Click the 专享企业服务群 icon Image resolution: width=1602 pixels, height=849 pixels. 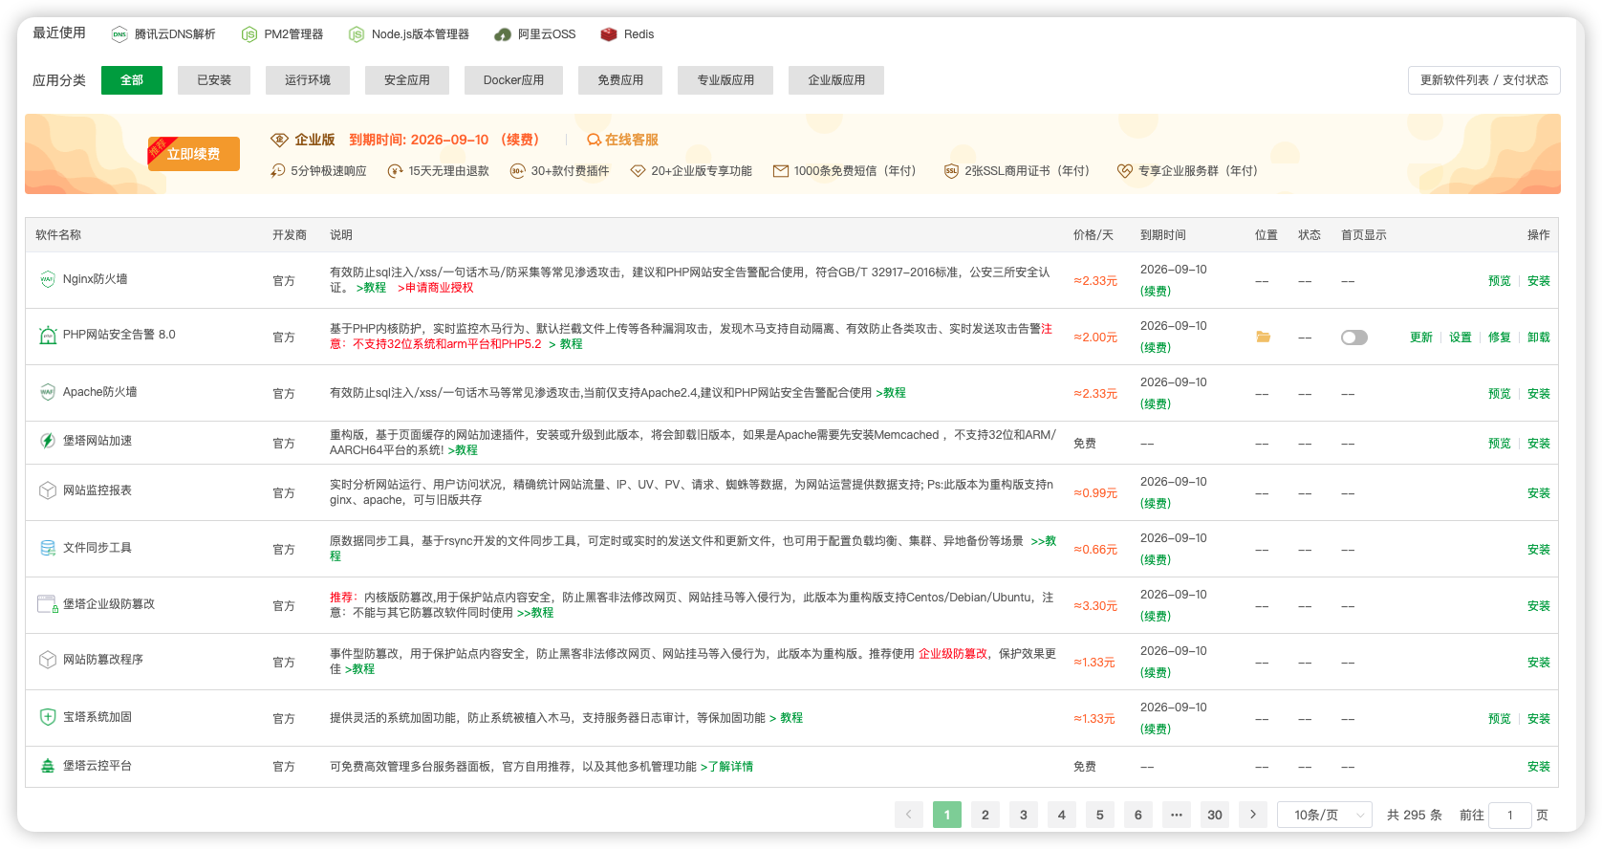(x=1125, y=170)
